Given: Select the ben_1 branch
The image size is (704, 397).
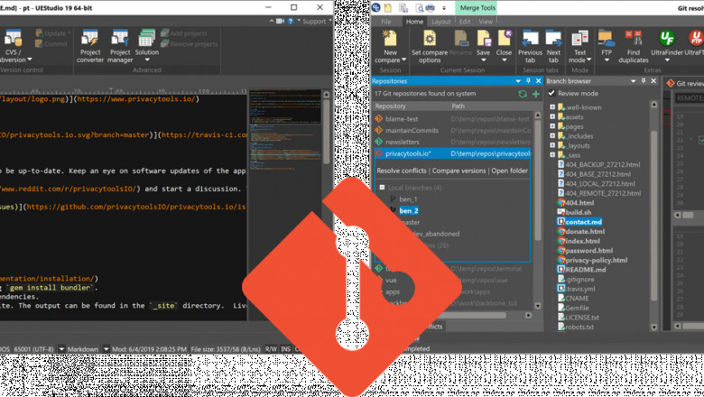Looking at the screenshot, I should [408, 198].
